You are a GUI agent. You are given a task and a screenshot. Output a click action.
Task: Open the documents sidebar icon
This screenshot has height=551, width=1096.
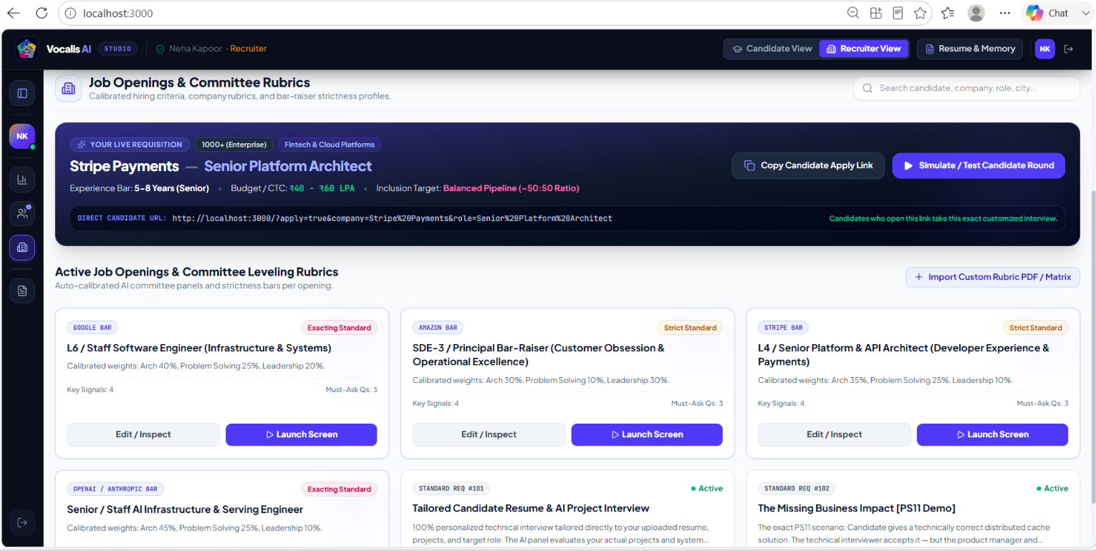(22, 291)
